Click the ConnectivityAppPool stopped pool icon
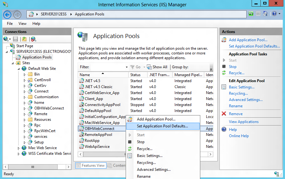 (x=82, y=105)
